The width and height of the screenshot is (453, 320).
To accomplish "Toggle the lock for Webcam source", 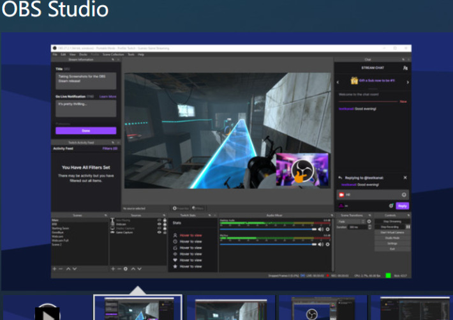I will tap(165, 225).
